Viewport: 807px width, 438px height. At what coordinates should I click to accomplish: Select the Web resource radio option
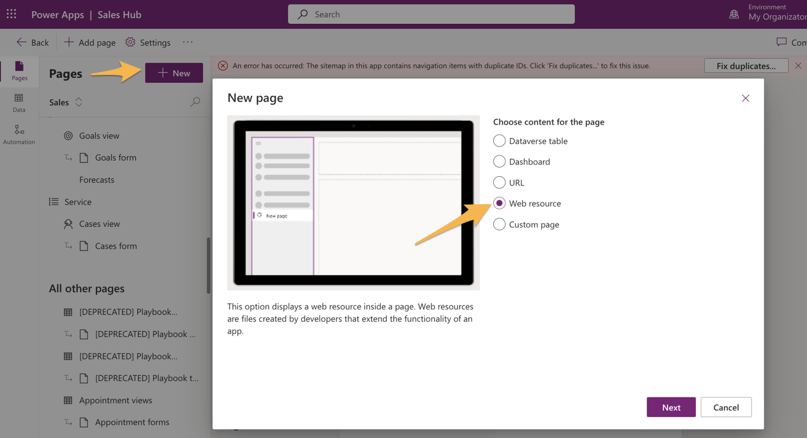point(499,203)
